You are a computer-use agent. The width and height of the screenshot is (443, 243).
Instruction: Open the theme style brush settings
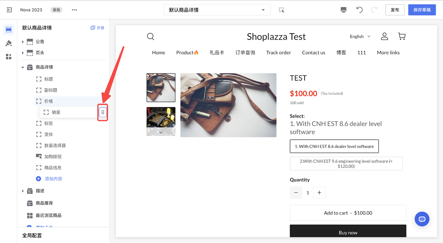(9, 43)
